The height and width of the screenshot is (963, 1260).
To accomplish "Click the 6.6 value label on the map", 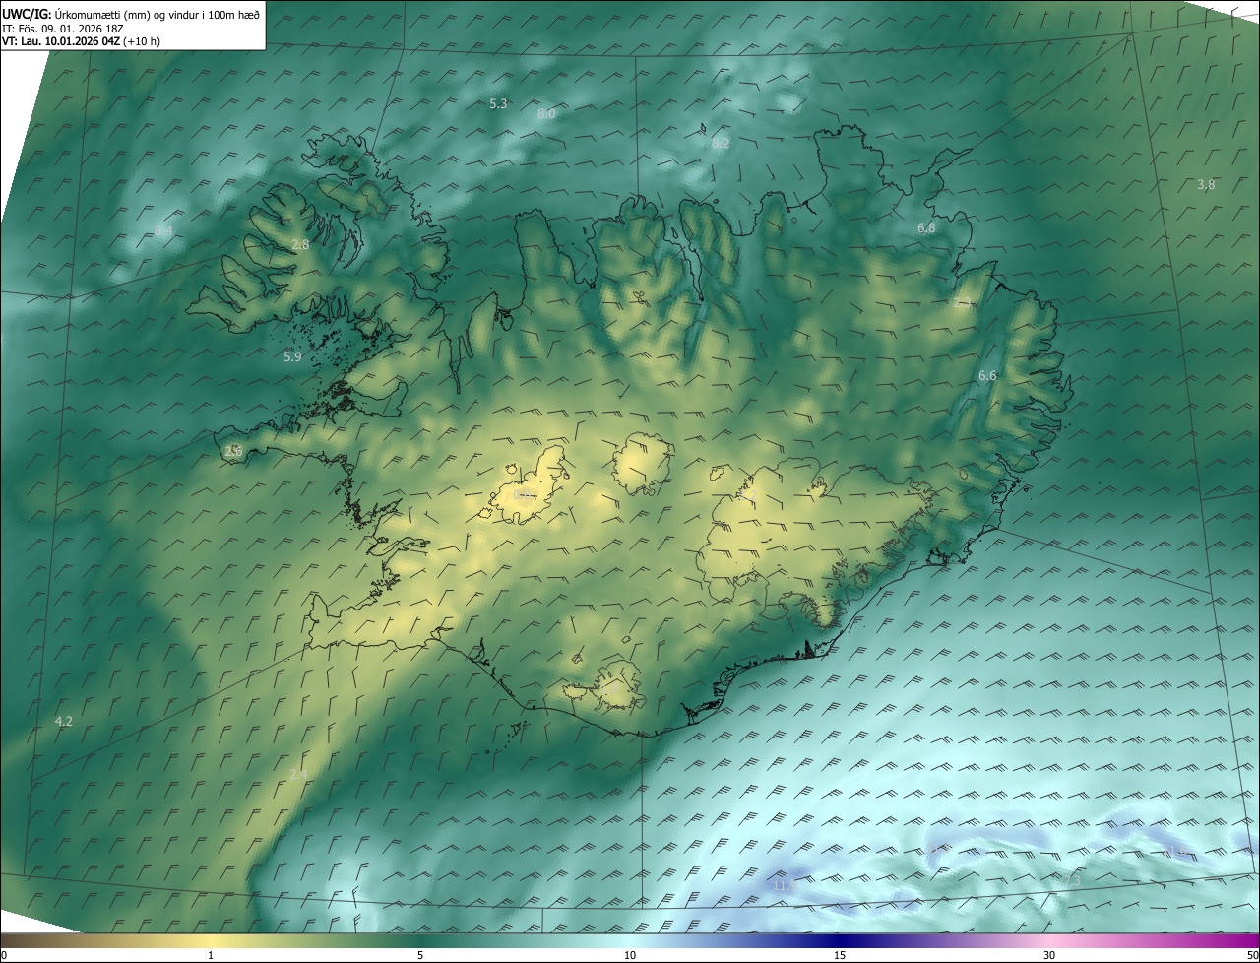I will 987,375.
